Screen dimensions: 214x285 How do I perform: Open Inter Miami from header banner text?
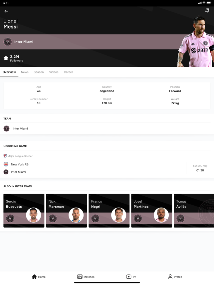point(24,42)
